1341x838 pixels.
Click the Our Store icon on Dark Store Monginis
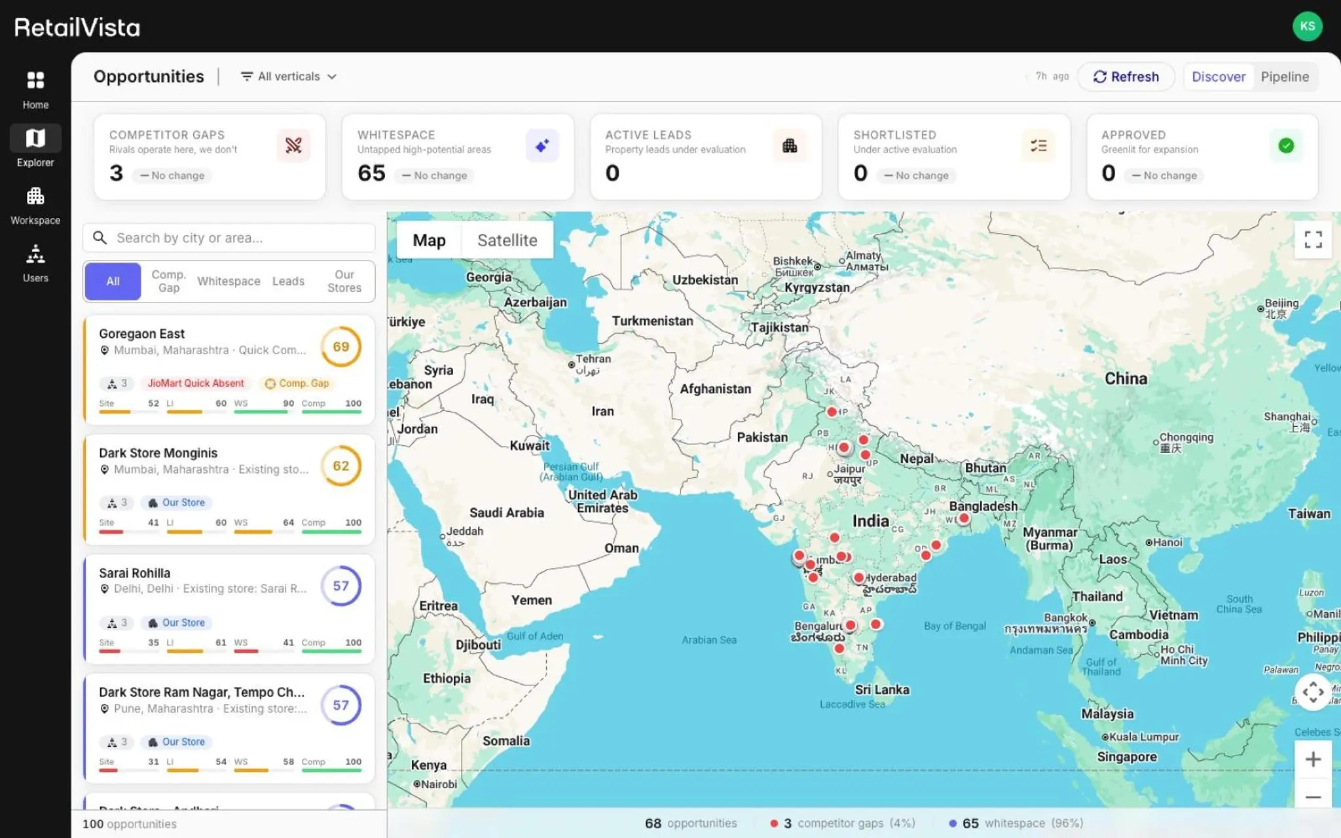(x=153, y=503)
